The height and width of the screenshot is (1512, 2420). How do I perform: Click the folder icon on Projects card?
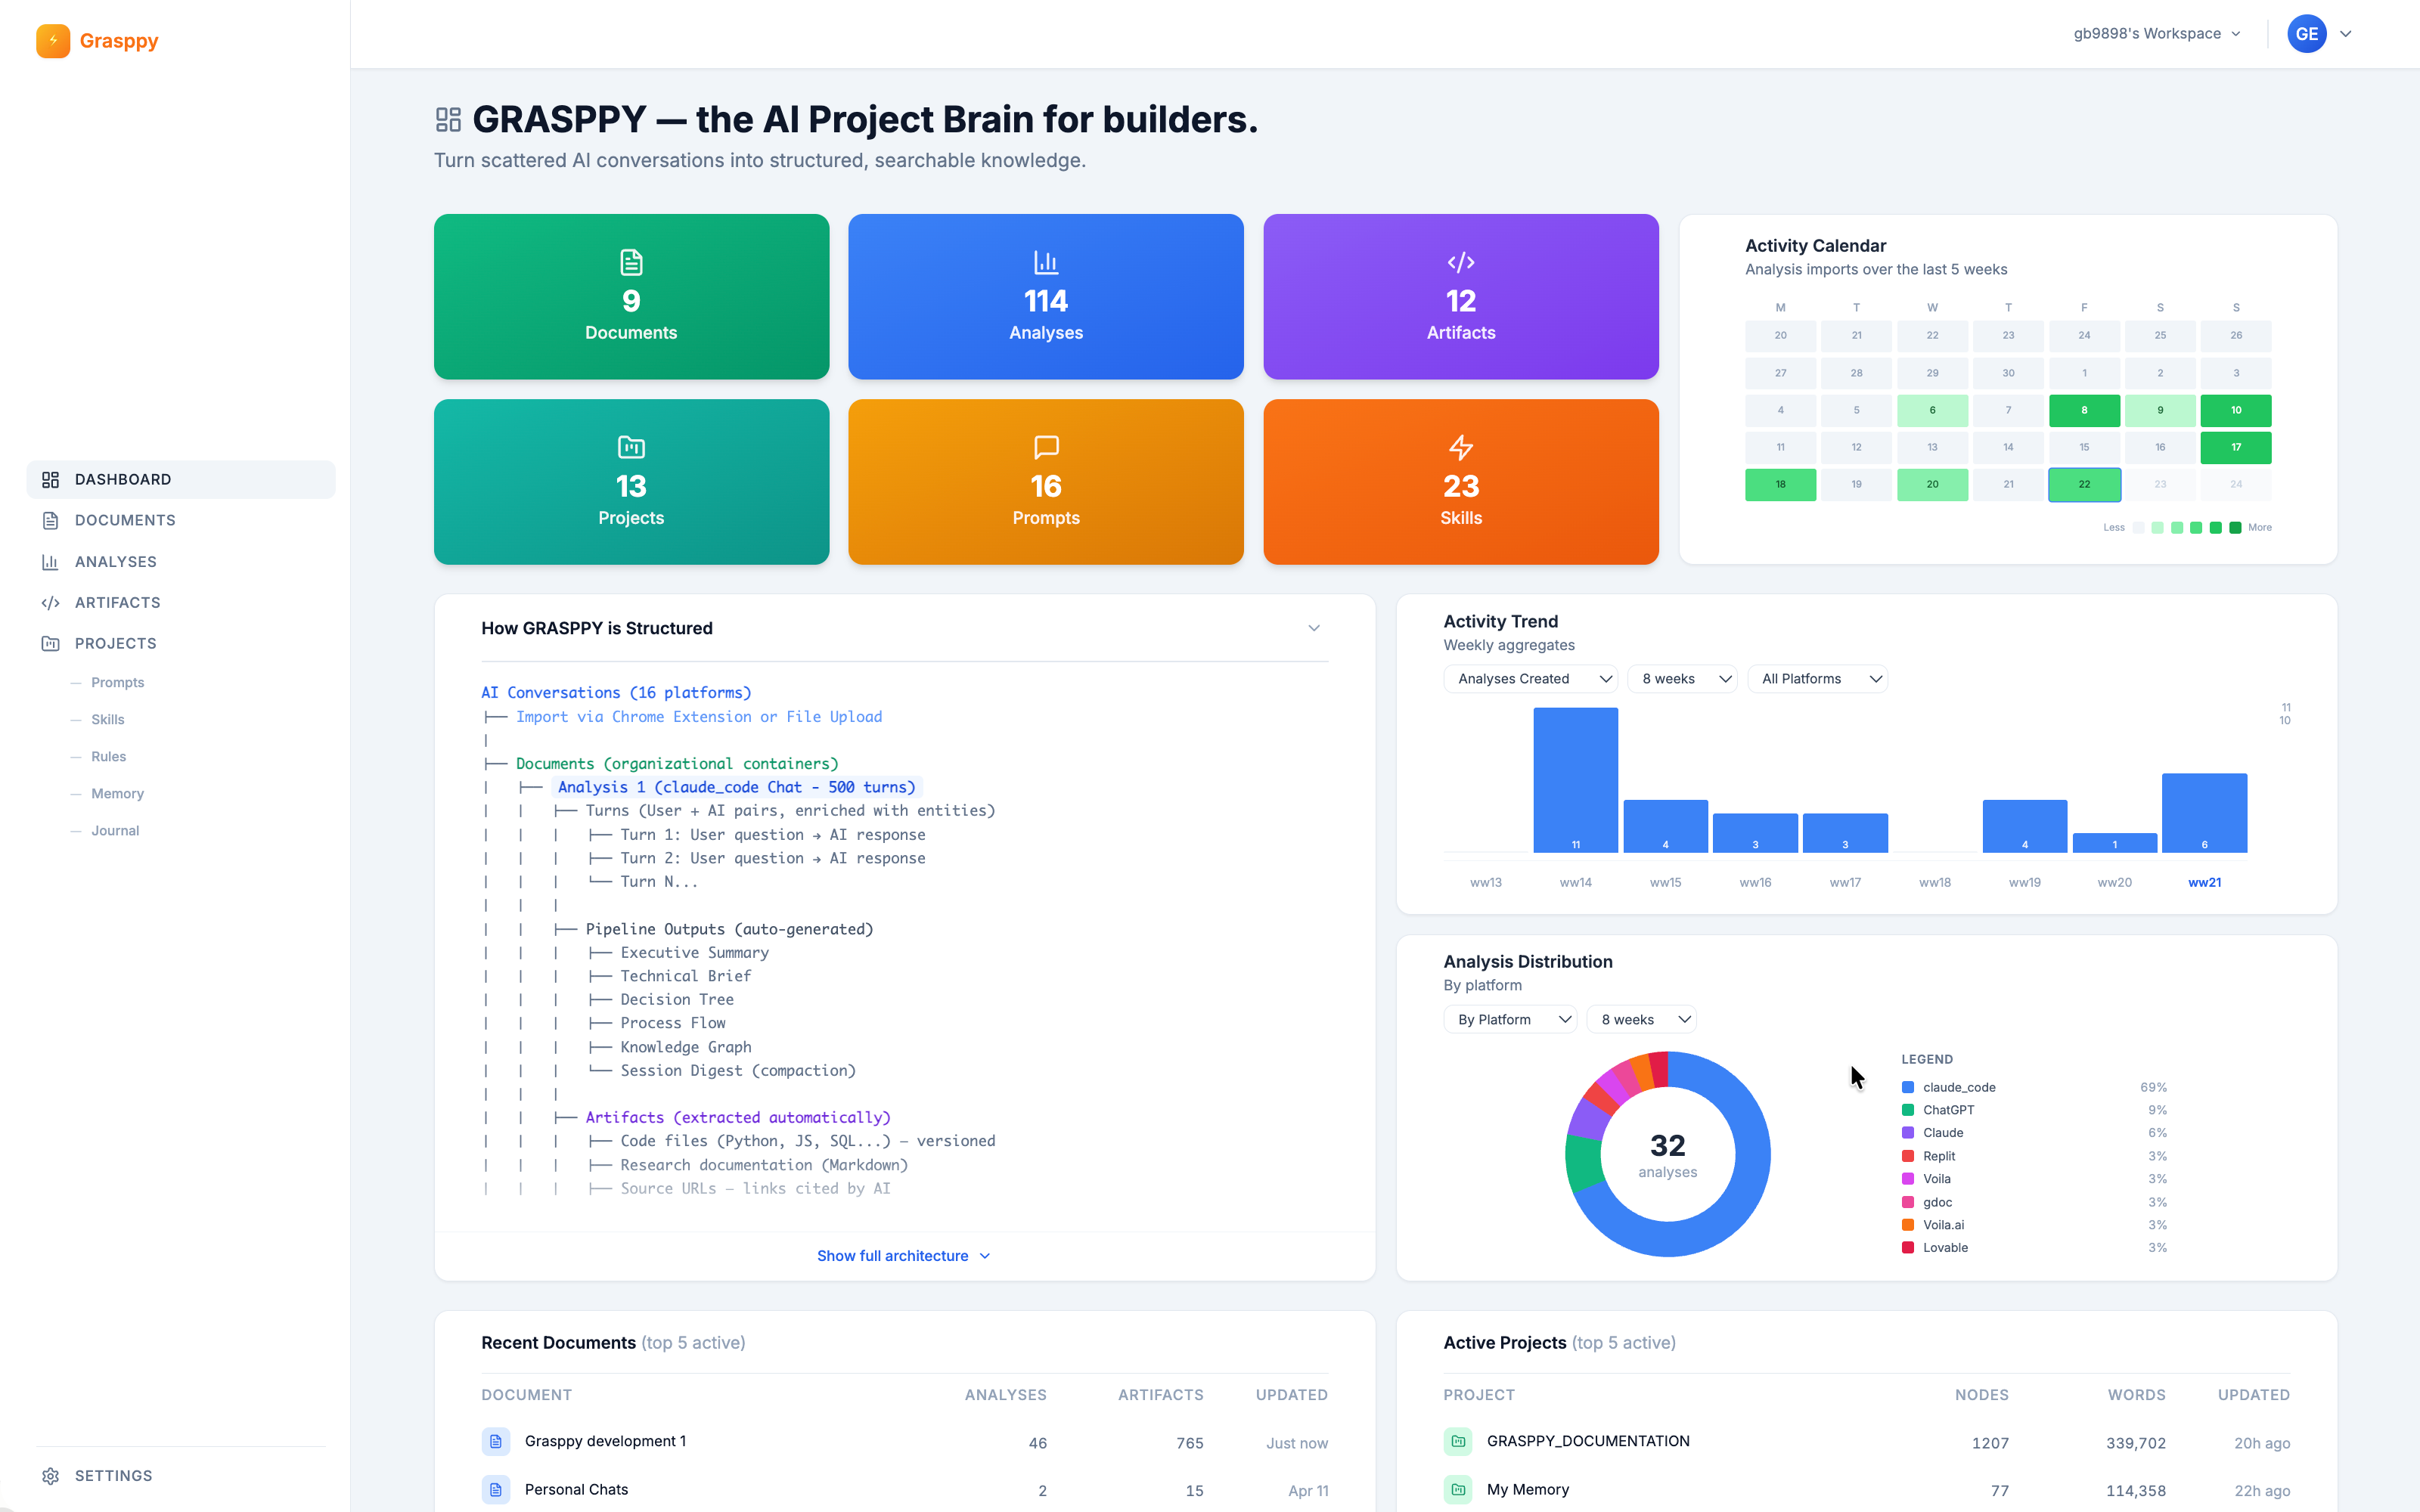point(631,447)
